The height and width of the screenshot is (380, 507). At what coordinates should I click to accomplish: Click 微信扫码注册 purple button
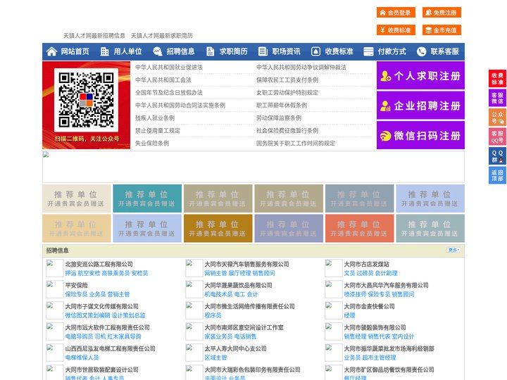pyautogui.click(x=420, y=135)
